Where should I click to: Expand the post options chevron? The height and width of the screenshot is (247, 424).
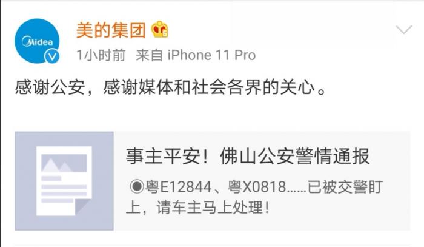[x=404, y=29]
